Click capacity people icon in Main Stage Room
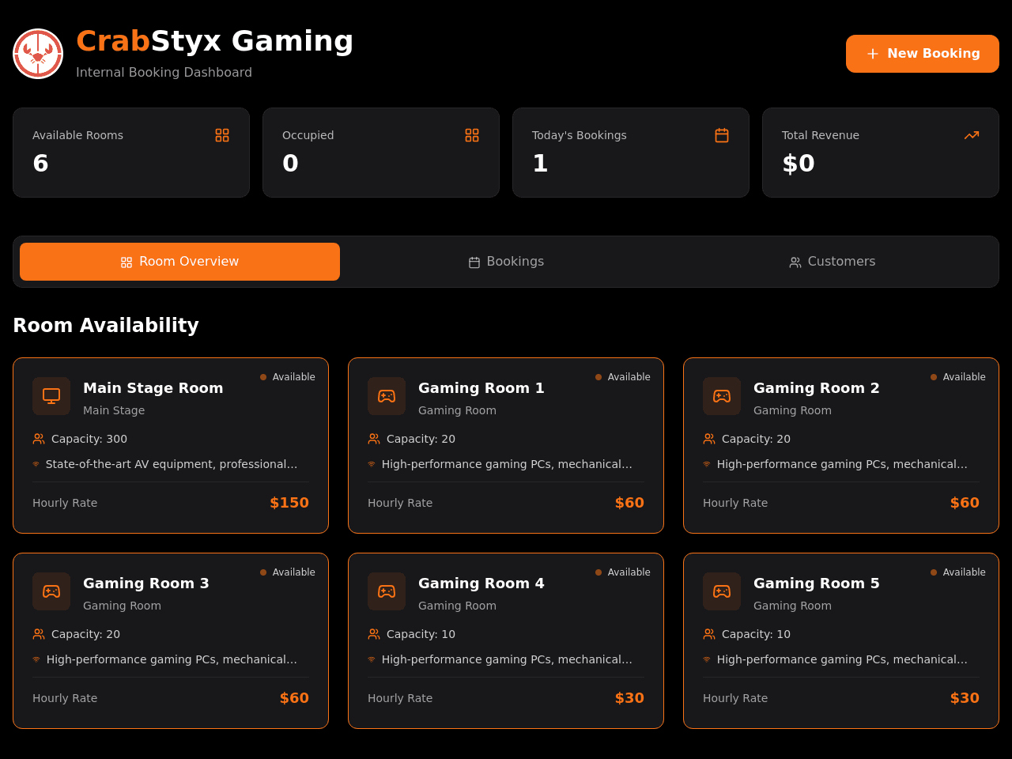 (x=39, y=439)
